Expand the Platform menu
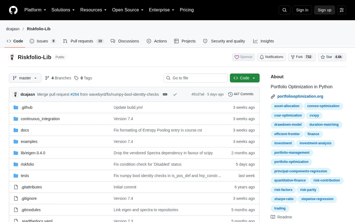Screen dimensions: 355x222 35,10
